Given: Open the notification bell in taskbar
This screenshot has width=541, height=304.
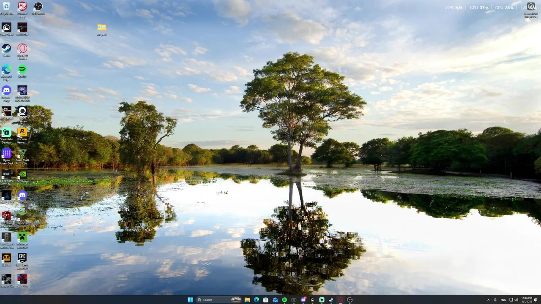Looking at the screenshot, I should (536, 300).
